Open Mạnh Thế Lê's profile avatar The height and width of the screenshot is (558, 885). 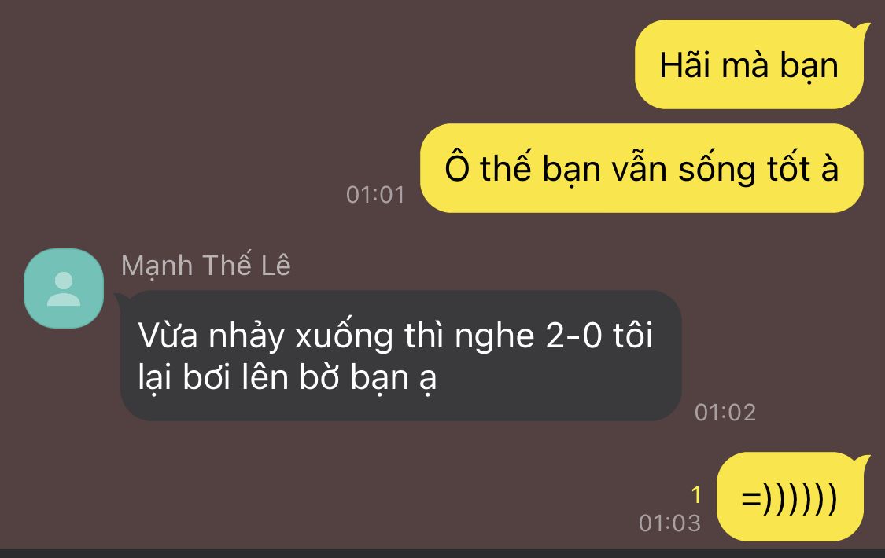click(64, 288)
